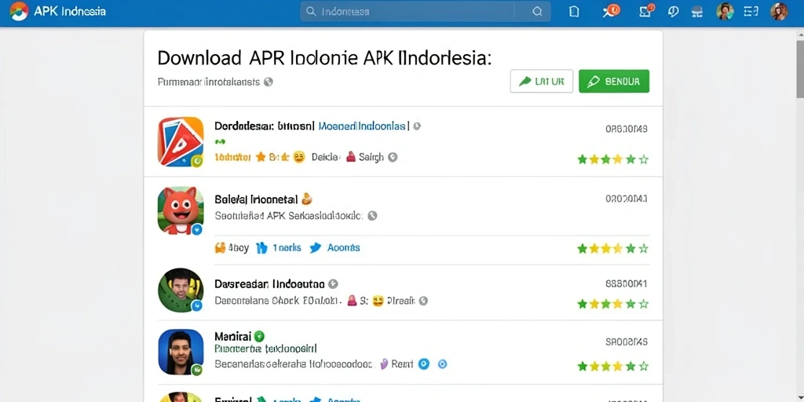
Task: Click the 8880O0I41 code in the Dasreadan row
Action: click(x=627, y=283)
